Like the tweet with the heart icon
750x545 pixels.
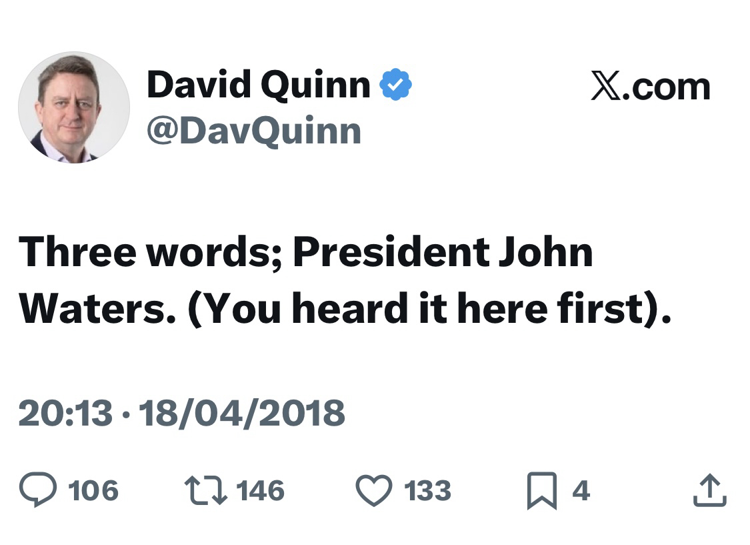[x=374, y=491]
